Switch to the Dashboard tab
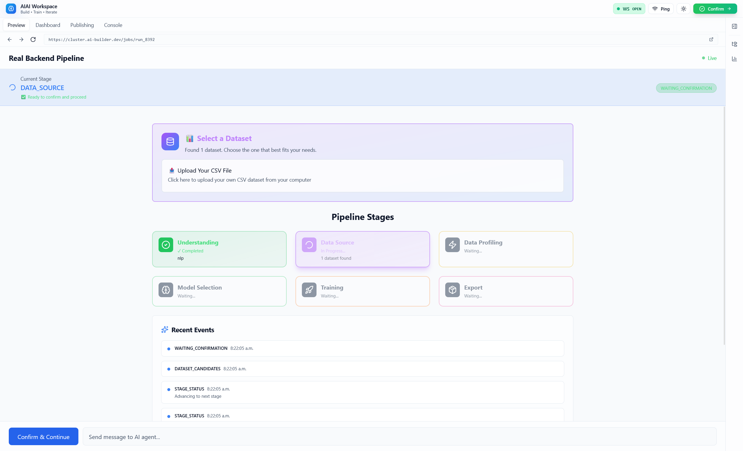743x451 pixels. (48, 25)
